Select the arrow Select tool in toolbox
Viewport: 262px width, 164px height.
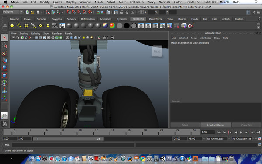click(4, 38)
